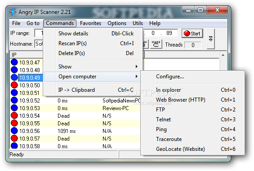
Task: Select GeoLocate (Website) option
Action: pos(192,149)
